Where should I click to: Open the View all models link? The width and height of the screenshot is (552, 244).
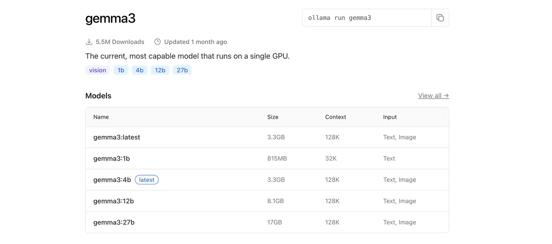click(x=433, y=95)
